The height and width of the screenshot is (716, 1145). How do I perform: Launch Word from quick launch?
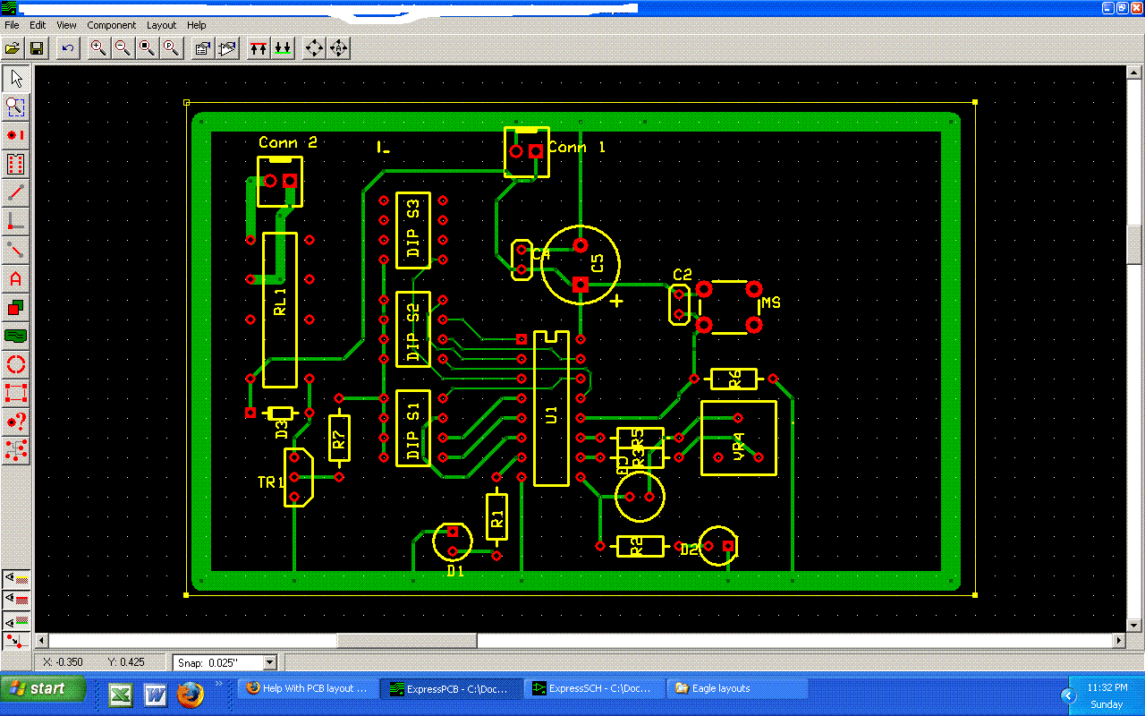coord(155,695)
